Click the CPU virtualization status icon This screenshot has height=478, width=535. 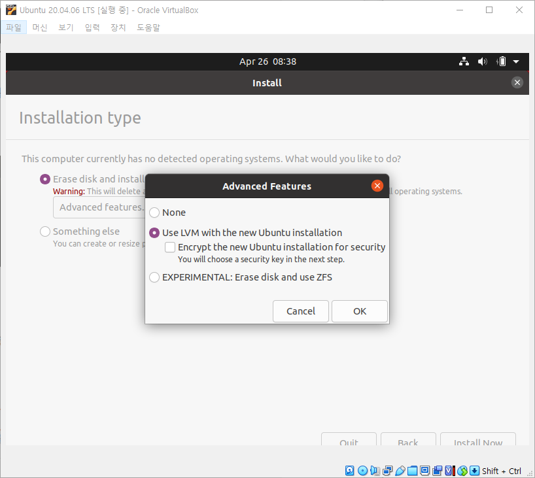450,471
